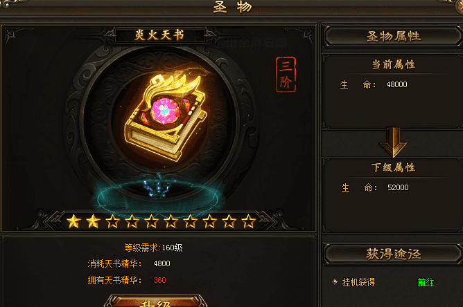Click the second filled gold star
Screen dimensions: 463x307
point(94,221)
